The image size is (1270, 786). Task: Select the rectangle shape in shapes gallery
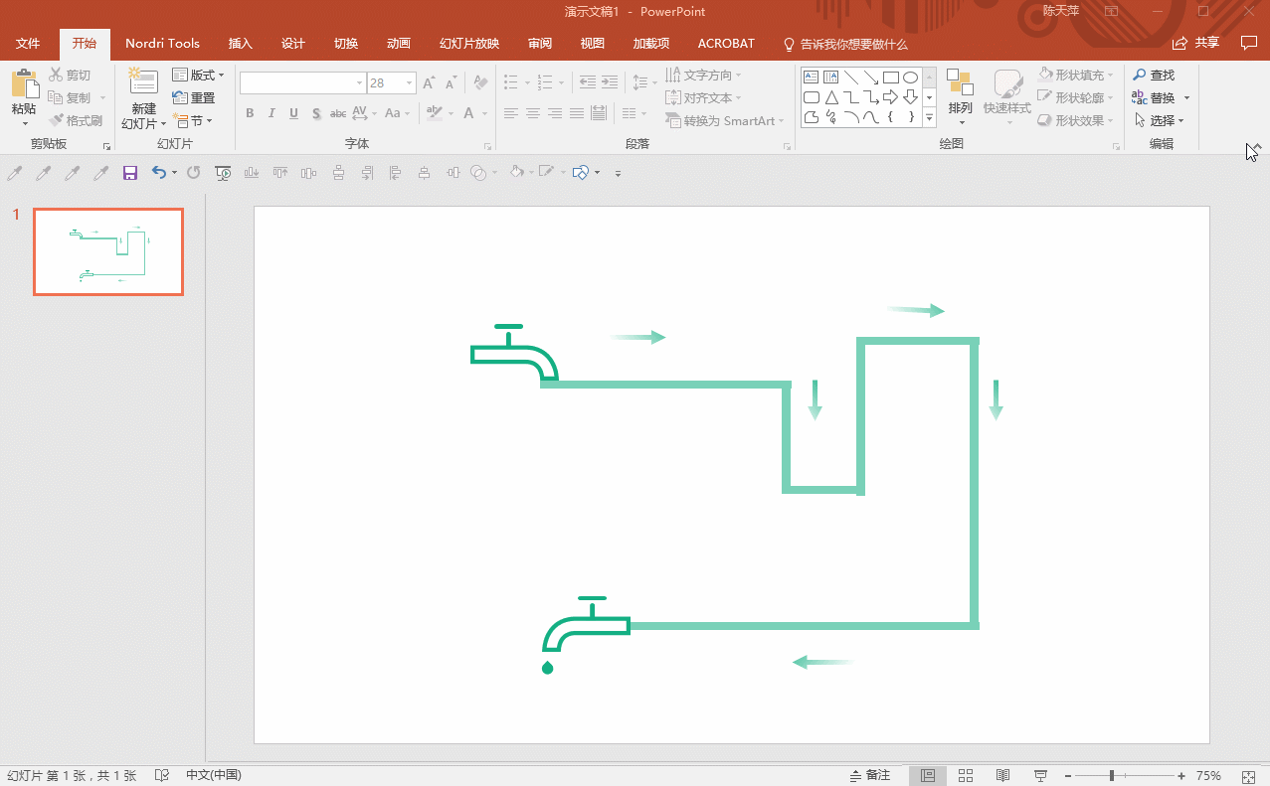point(891,77)
